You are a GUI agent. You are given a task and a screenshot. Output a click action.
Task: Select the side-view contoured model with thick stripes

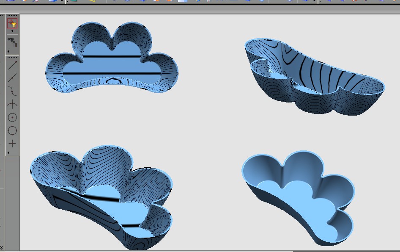click(x=315, y=77)
